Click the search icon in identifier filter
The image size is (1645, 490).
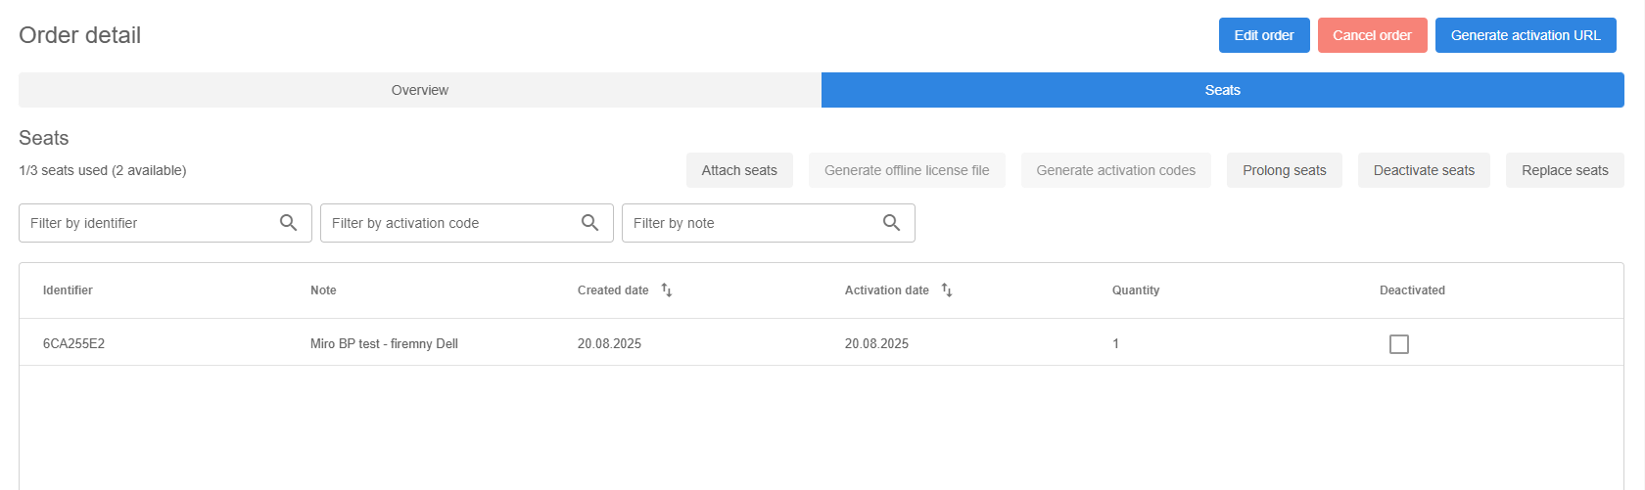pos(288,223)
